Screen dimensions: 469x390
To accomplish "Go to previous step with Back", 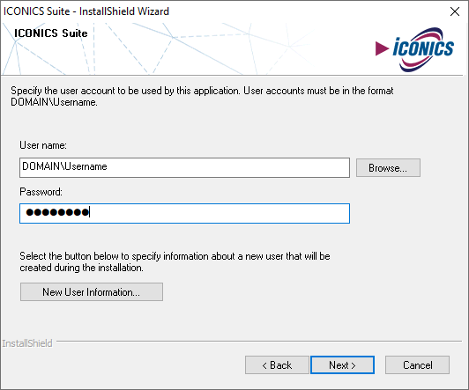I will 277,365.
